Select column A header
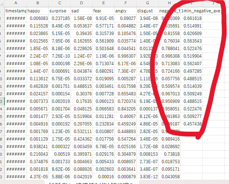The height and width of the screenshot is (184, 229). 16,3
